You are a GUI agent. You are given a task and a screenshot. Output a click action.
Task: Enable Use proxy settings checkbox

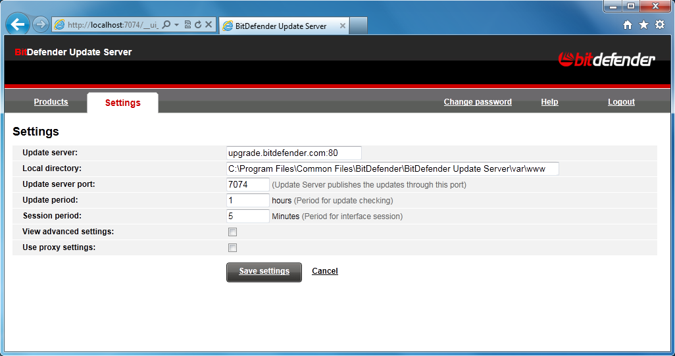232,247
